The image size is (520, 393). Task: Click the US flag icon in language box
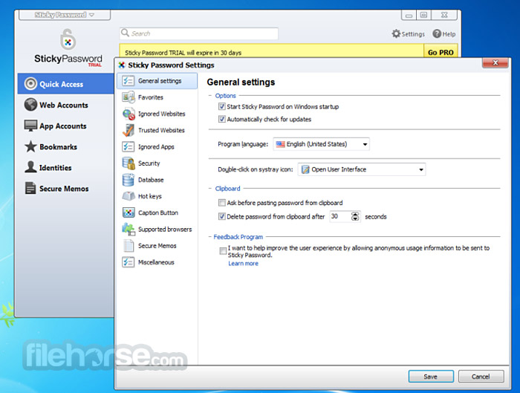[281, 144]
